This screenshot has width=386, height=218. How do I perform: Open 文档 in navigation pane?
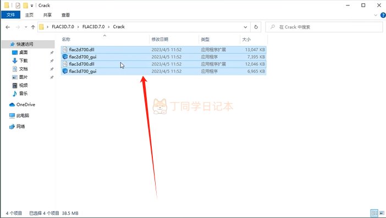pyautogui.click(x=24, y=69)
